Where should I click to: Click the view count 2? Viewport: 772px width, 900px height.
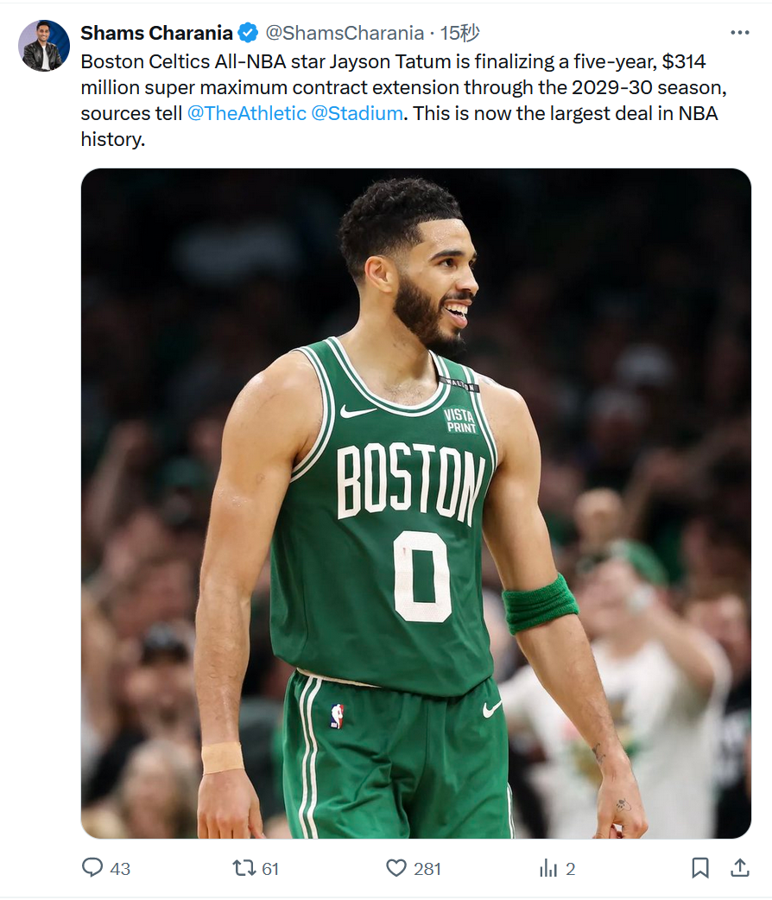tap(570, 868)
